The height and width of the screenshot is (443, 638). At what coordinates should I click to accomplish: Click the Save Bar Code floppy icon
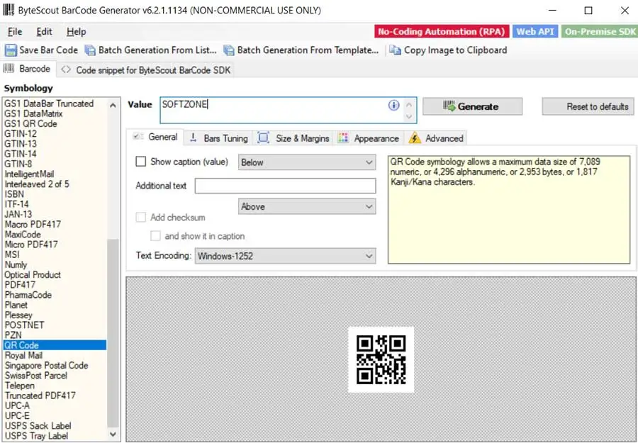pyautogui.click(x=11, y=50)
